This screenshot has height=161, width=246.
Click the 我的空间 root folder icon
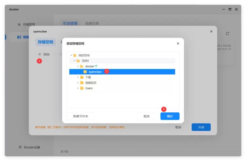(x=75, y=56)
